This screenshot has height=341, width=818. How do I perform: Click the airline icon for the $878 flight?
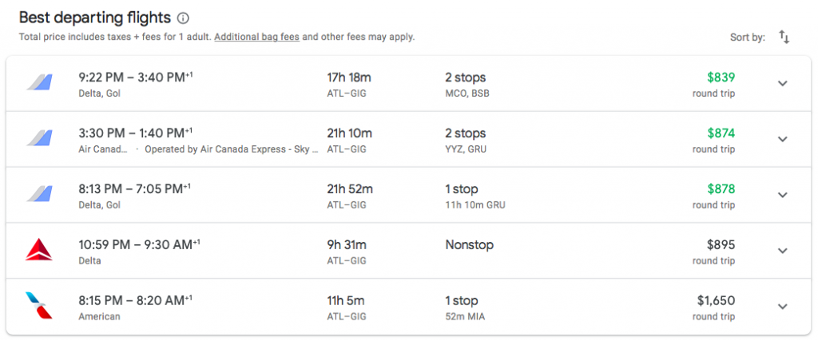(x=40, y=194)
